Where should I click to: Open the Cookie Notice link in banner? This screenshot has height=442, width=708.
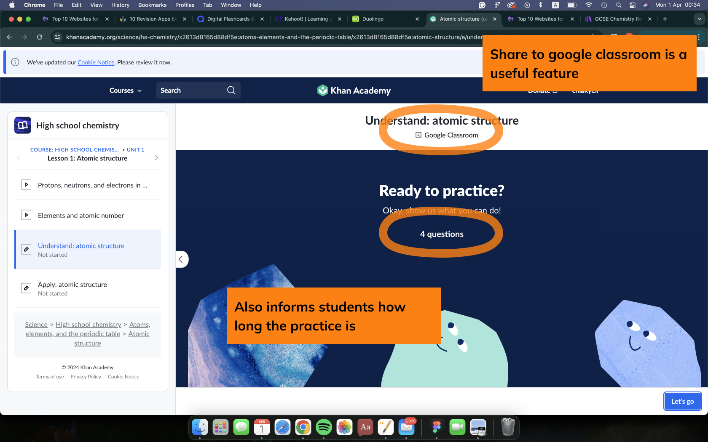pos(96,62)
